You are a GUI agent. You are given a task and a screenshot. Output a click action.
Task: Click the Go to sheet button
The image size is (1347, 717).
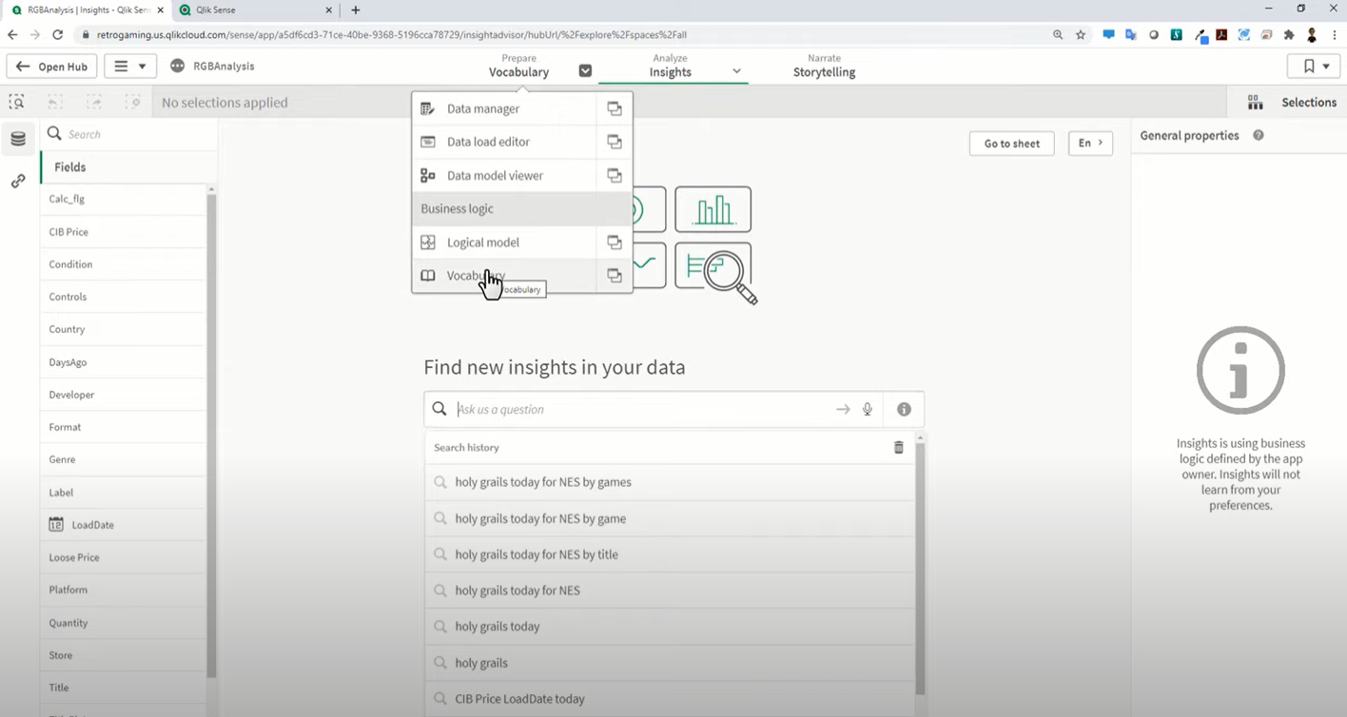[1011, 144]
